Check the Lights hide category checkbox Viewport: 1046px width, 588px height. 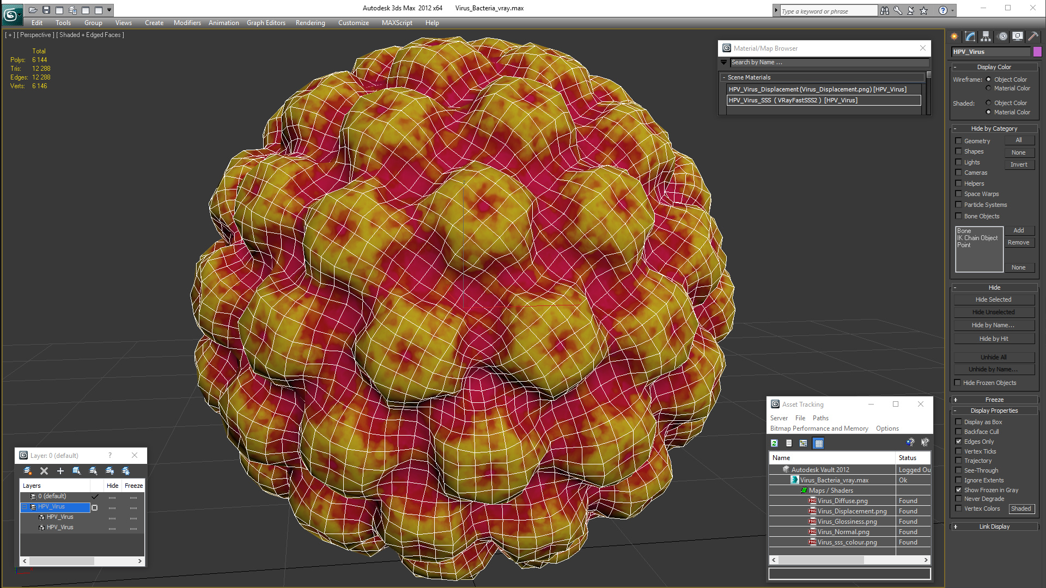click(958, 162)
